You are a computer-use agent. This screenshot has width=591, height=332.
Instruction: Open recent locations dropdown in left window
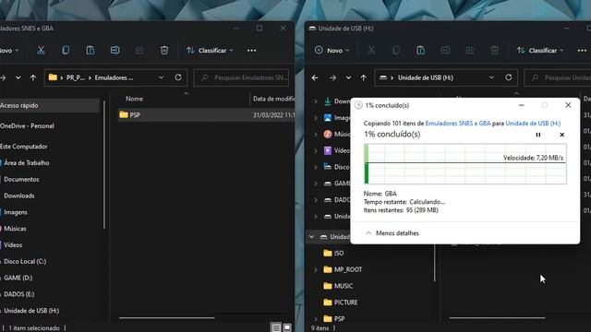pyautogui.click(x=18, y=77)
